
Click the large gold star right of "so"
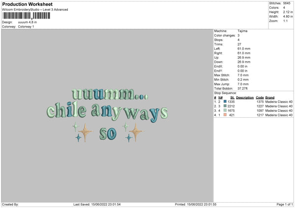pyautogui.click(x=136, y=132)
